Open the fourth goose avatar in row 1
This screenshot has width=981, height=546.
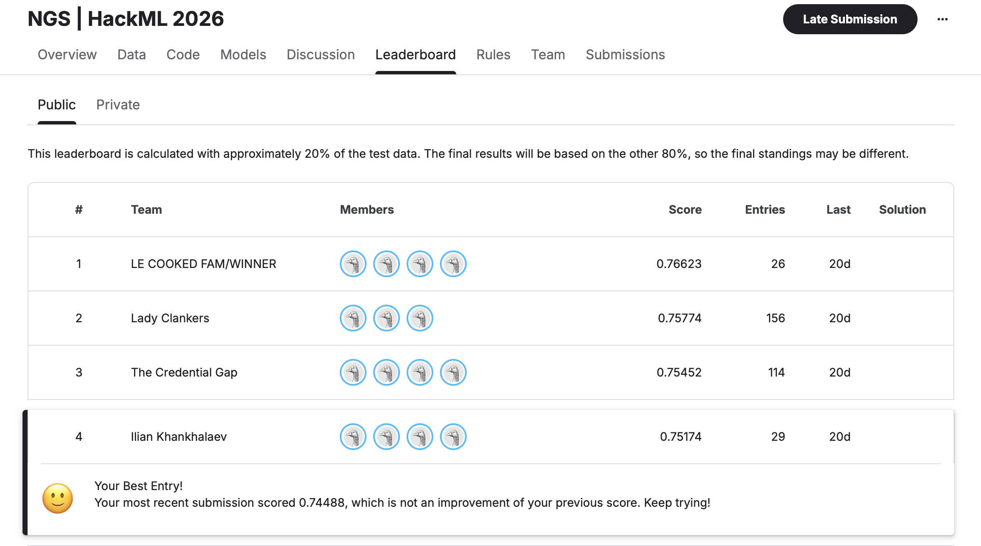(453, 264)
